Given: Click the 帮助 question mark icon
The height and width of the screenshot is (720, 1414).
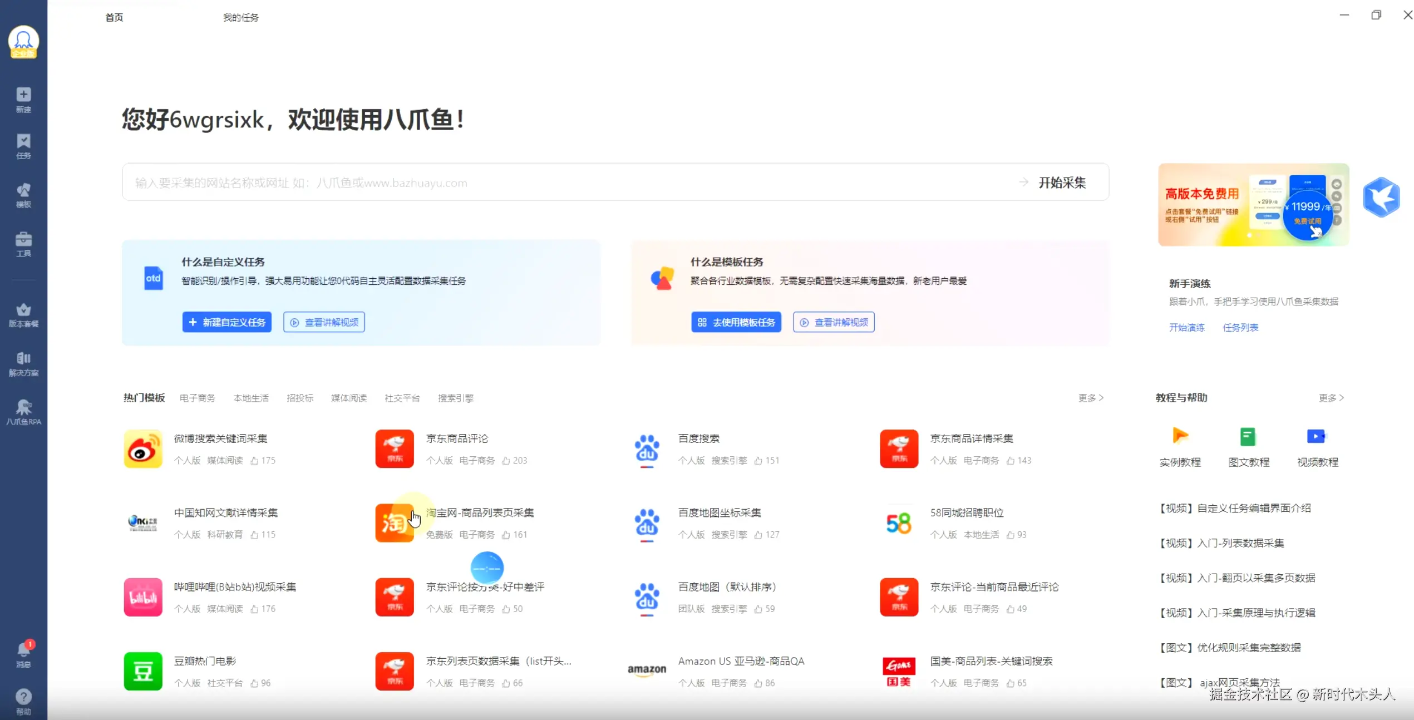Looking at the screenshot, I should (x=23, y=697).
